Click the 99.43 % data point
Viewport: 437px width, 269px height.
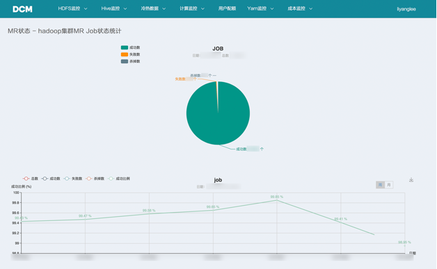coord(22,221)
